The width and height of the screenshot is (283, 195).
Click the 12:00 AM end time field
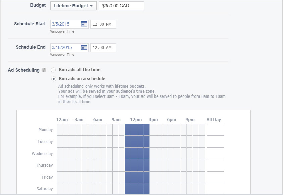(x=103, y=48)
